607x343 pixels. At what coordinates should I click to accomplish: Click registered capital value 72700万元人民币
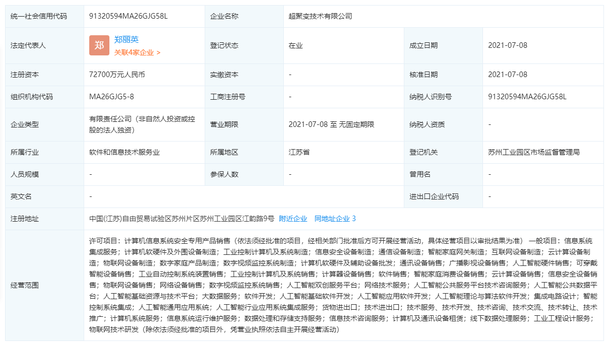click(117, 75)
